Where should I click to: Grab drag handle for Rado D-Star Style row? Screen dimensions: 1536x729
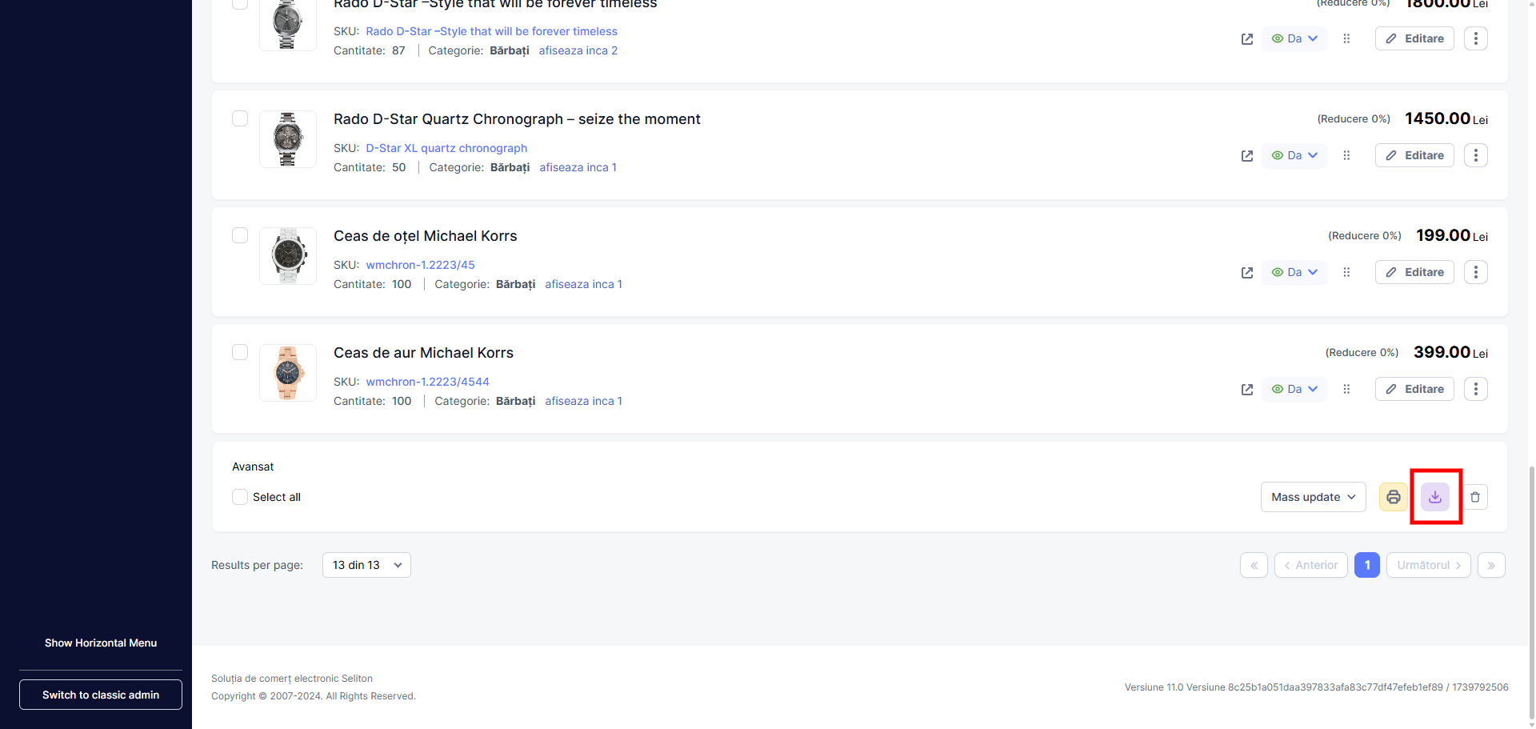(x=1346, y=38)
